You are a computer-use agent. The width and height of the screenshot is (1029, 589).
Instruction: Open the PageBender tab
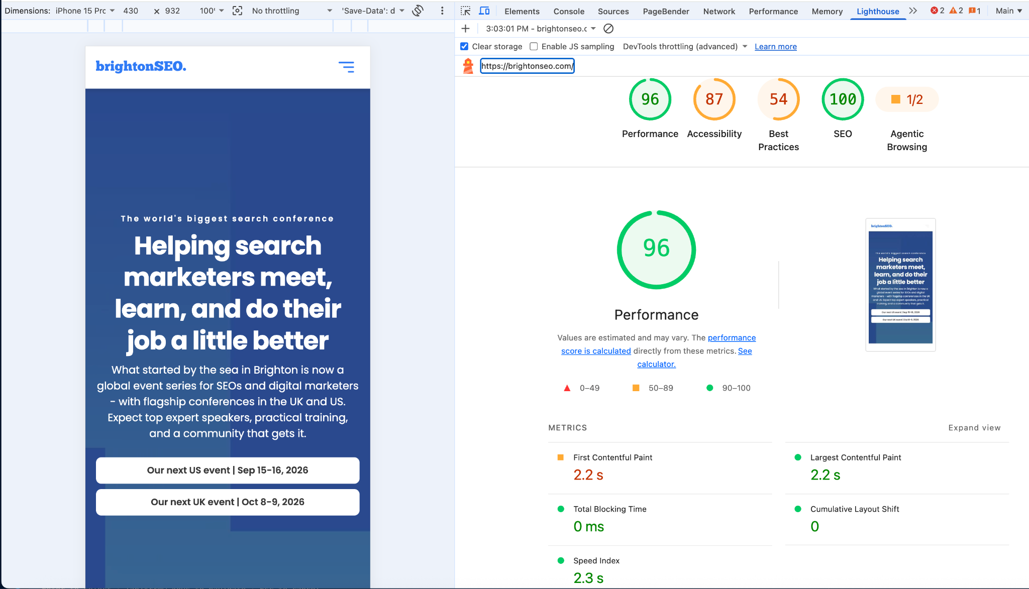[666, 11]
